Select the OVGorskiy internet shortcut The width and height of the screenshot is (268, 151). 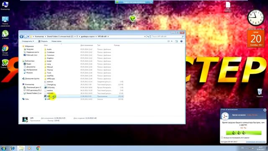(x=51, y=88)
